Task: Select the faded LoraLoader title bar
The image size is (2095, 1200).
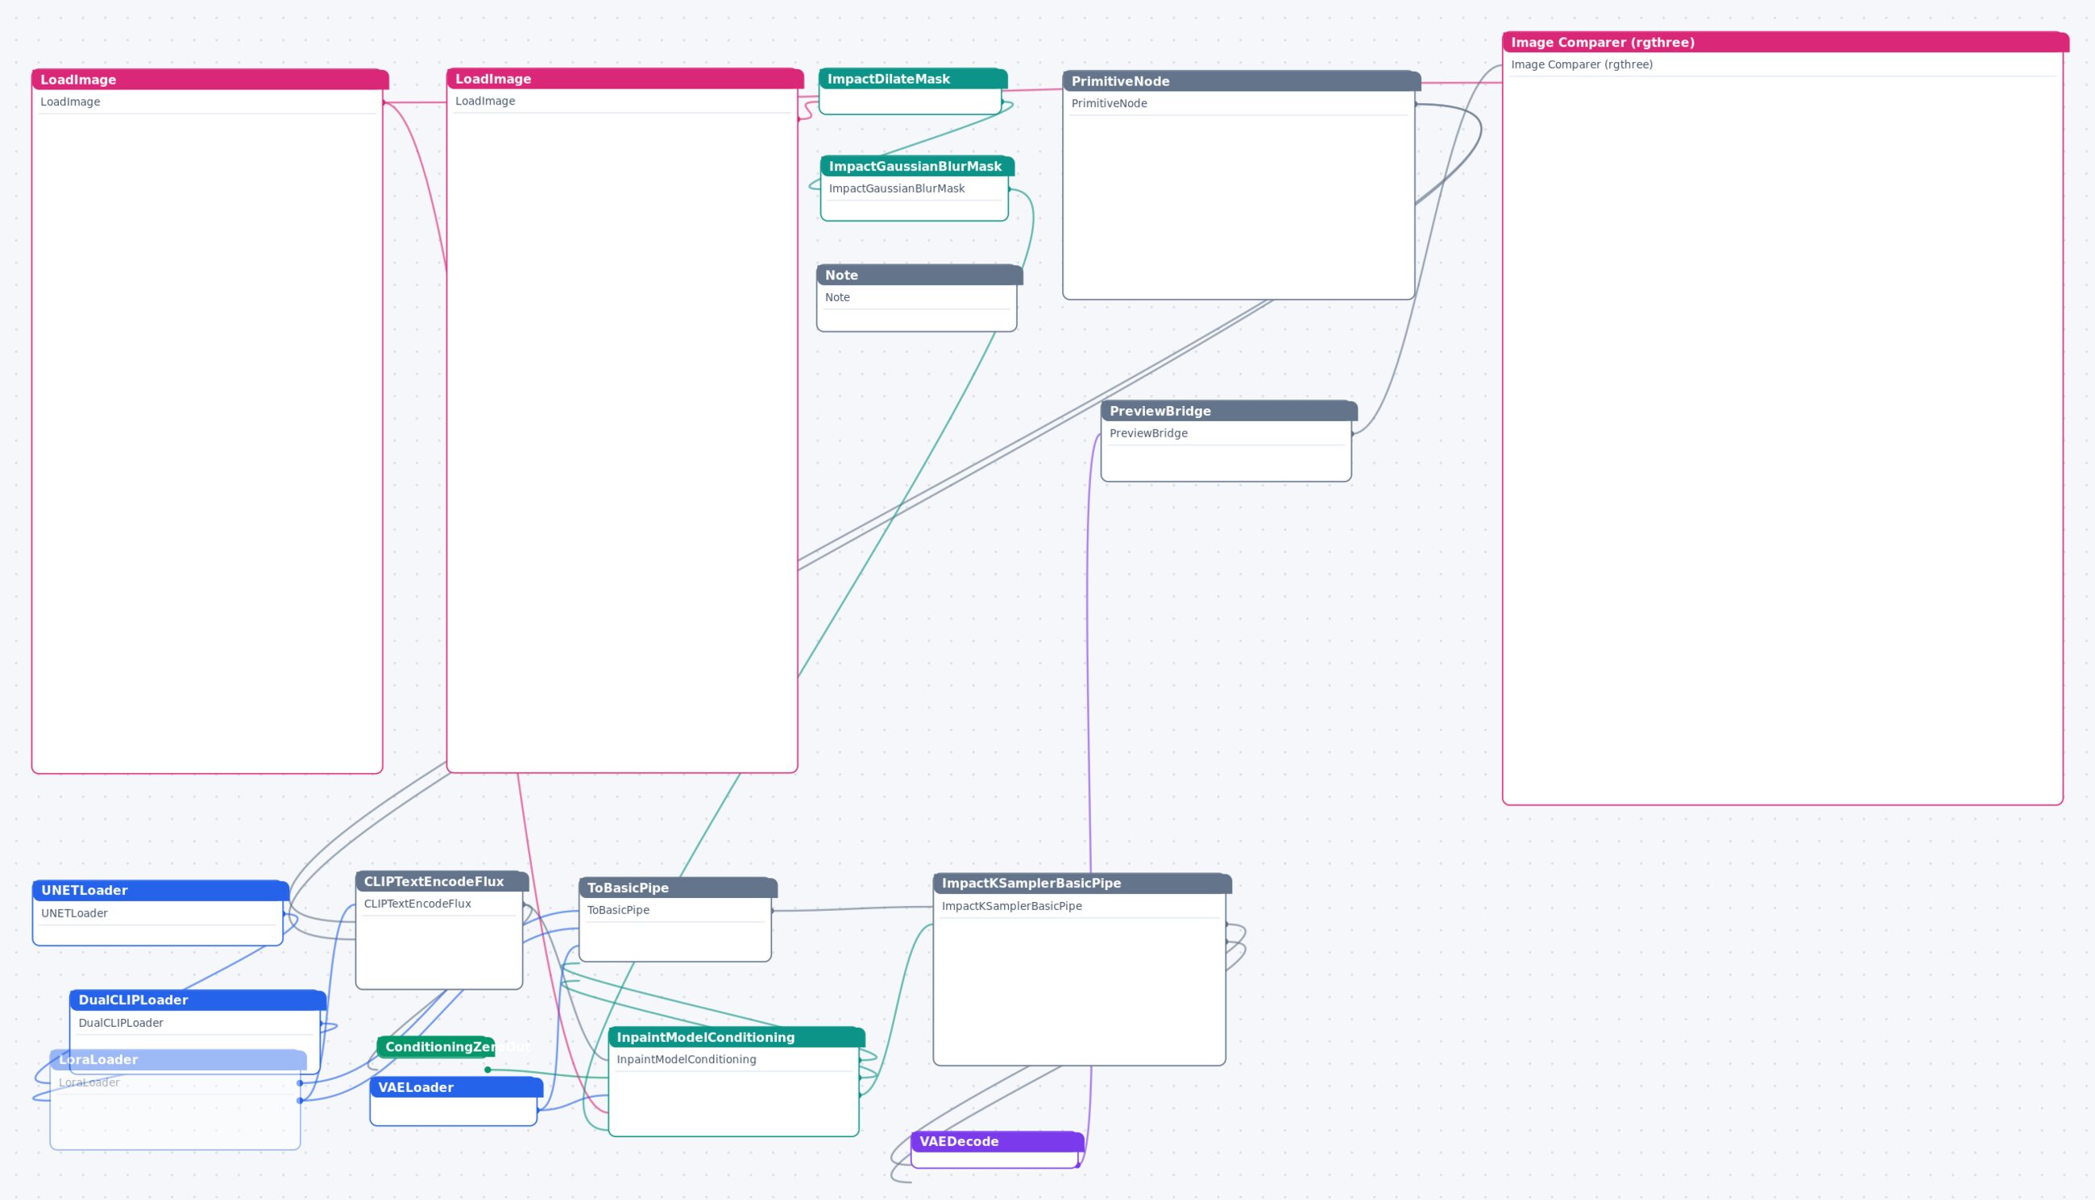Action: click(178, 1059)
